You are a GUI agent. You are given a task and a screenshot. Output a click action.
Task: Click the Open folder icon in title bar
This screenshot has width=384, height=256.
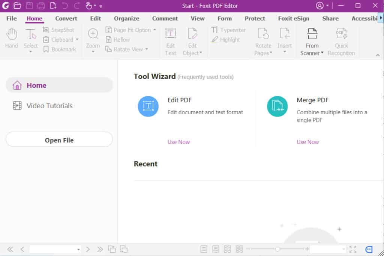(17, 6)
